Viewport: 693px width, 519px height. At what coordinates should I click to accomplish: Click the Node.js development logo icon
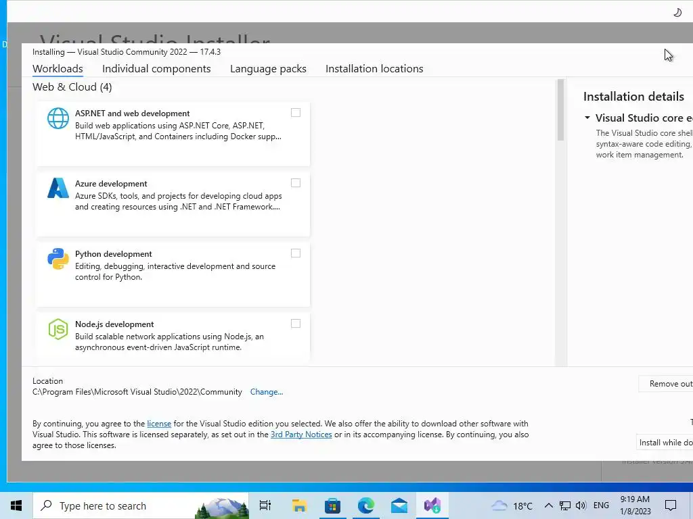58,329
